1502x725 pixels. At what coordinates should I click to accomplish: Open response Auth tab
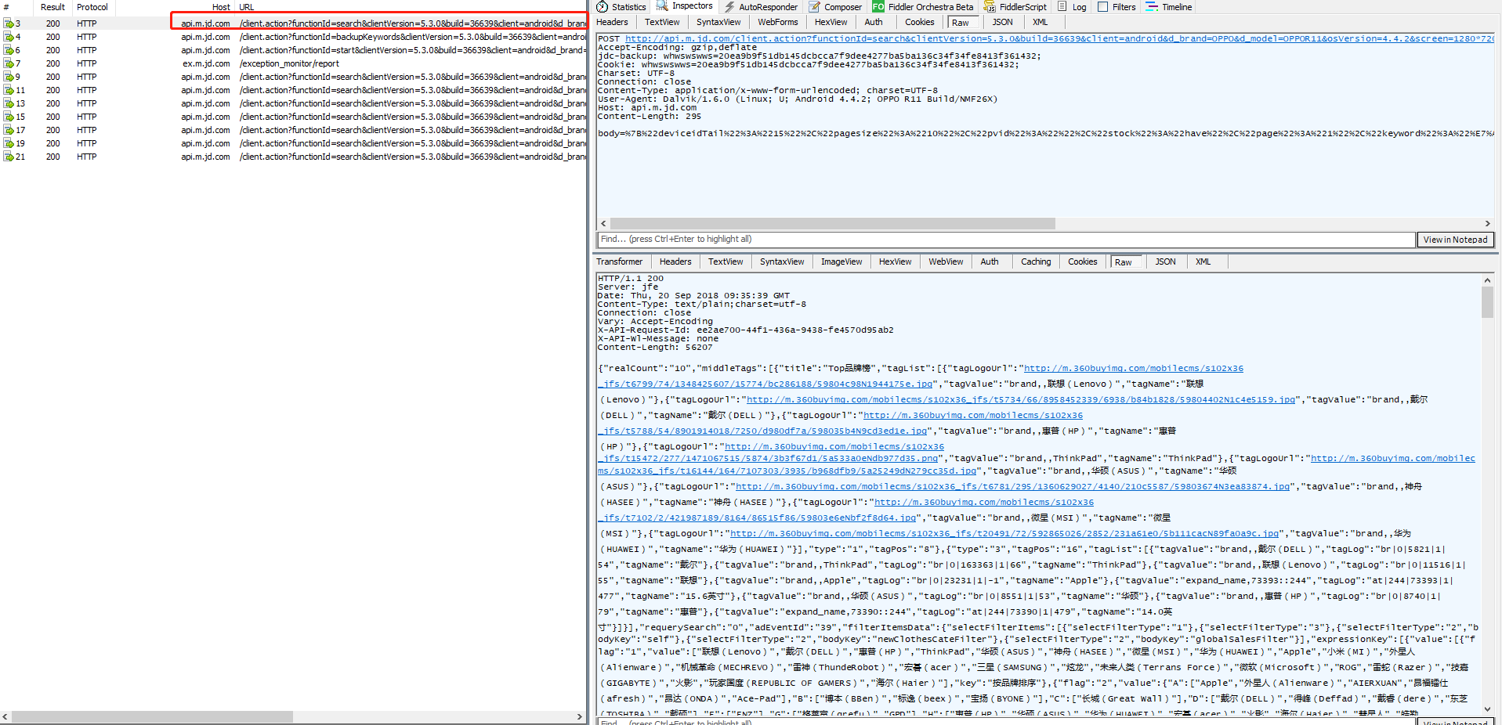[x=990, y=262]
